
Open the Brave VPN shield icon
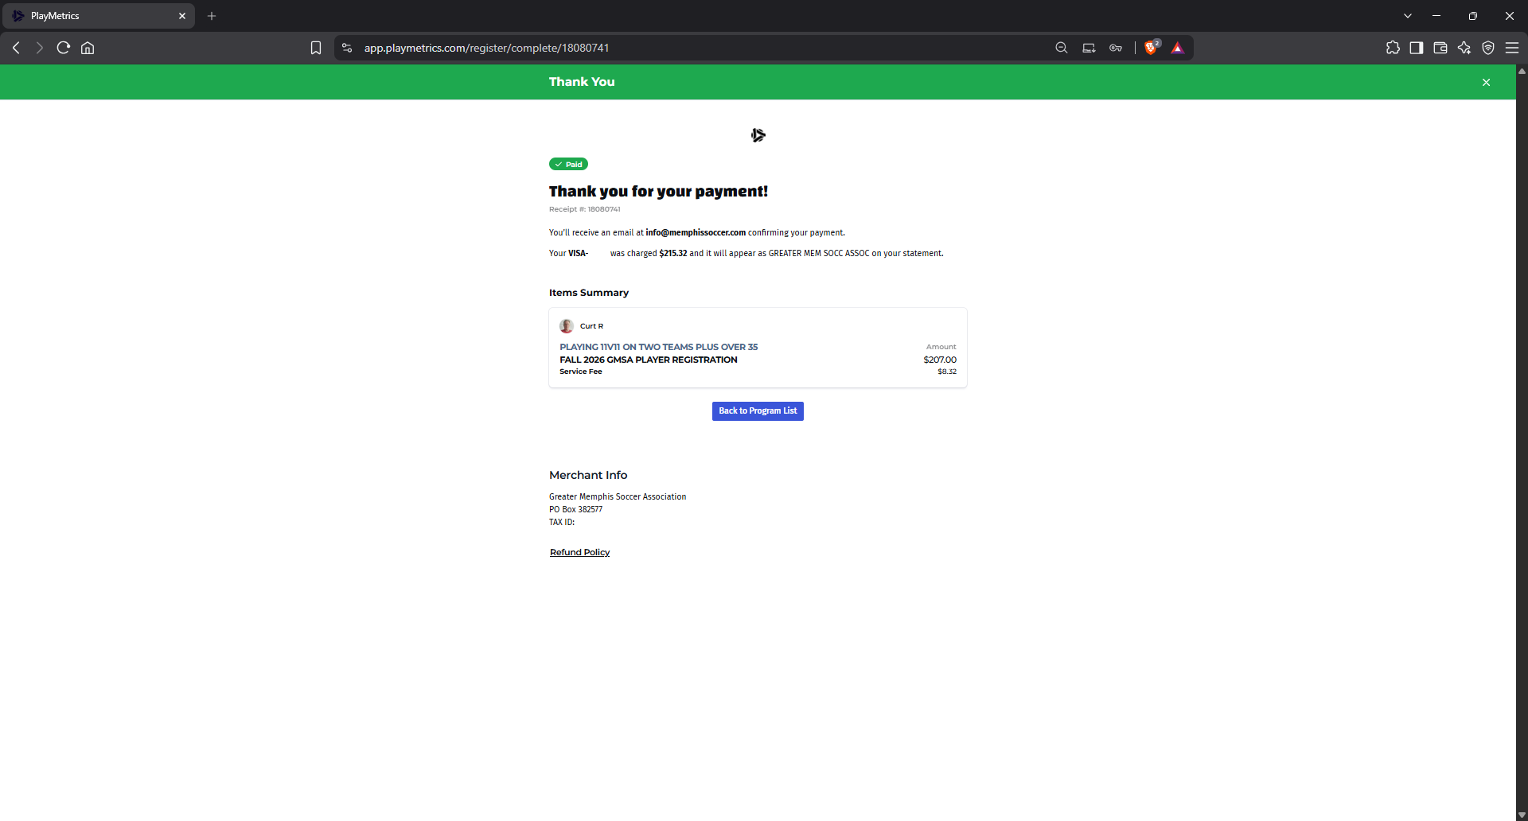point(1488,48)
